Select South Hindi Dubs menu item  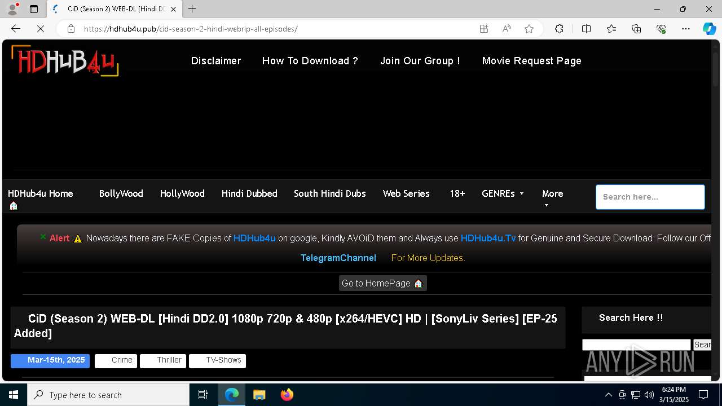pyautogui.click(x=330, y=193)
